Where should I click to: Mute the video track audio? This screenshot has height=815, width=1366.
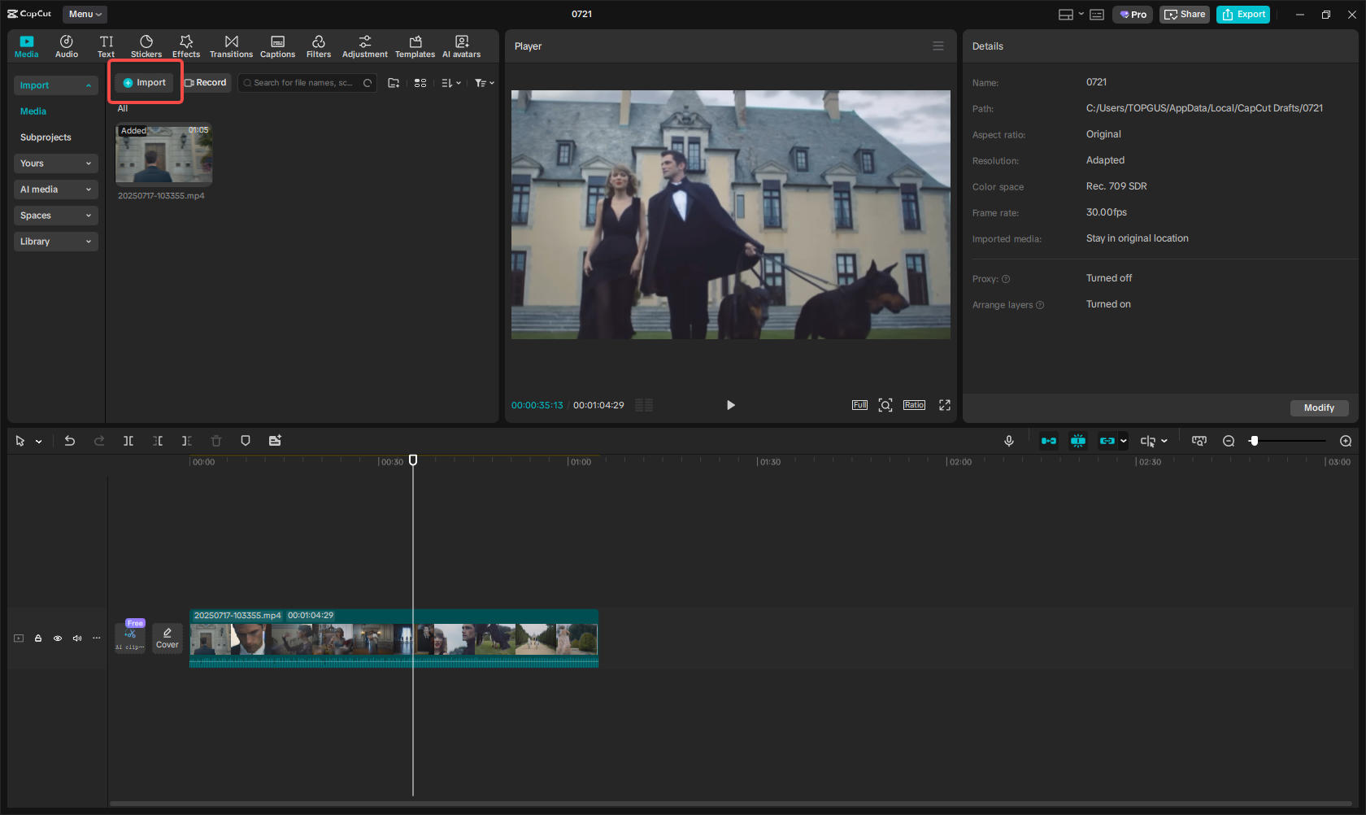(x=76, y=638)
